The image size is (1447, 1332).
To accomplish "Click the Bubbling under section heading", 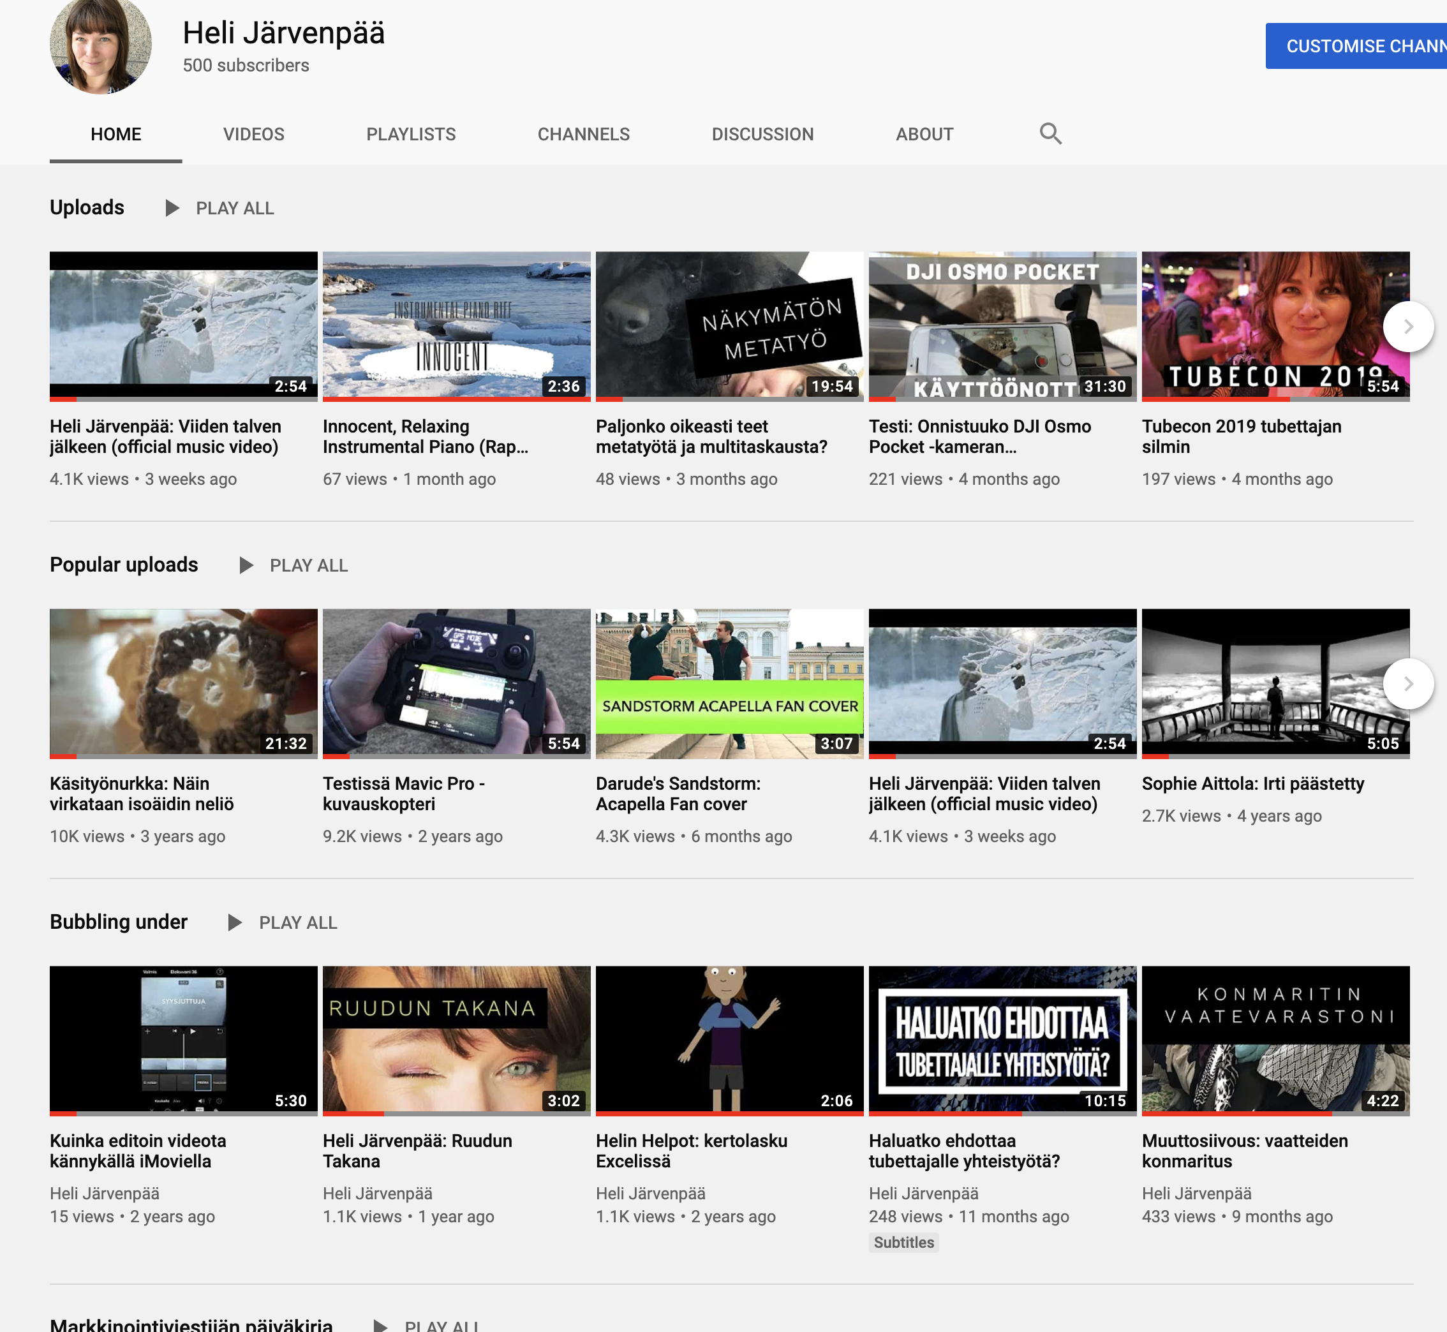I will coord(118,922).
